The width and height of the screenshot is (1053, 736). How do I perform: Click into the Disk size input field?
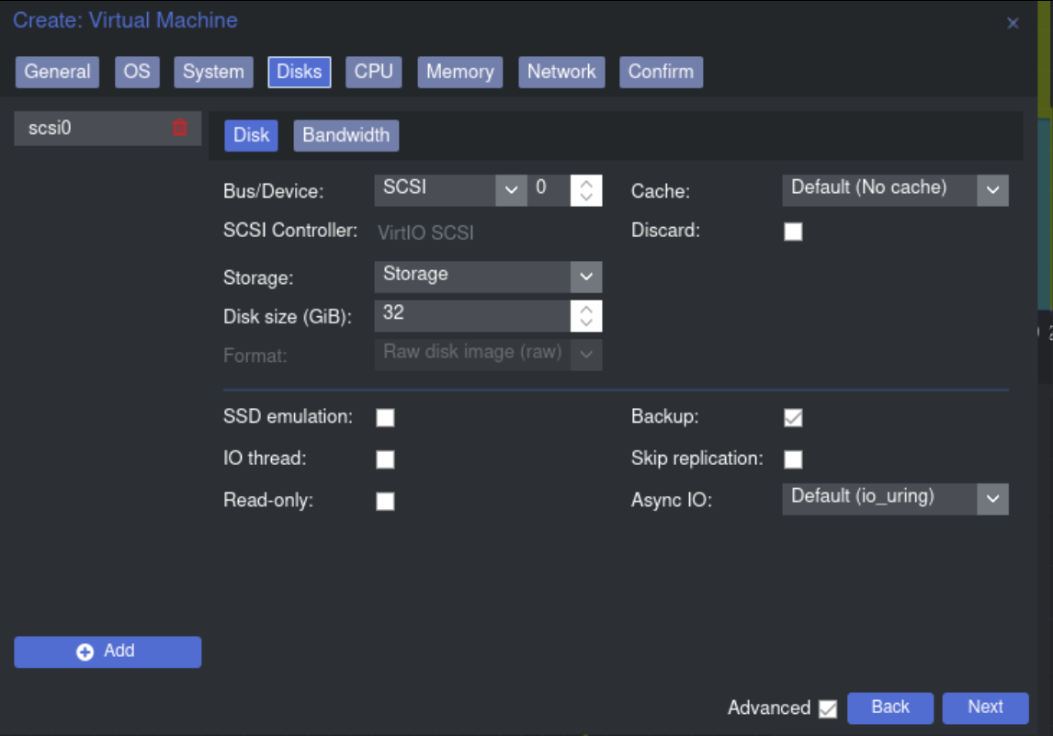click(471, 315)
